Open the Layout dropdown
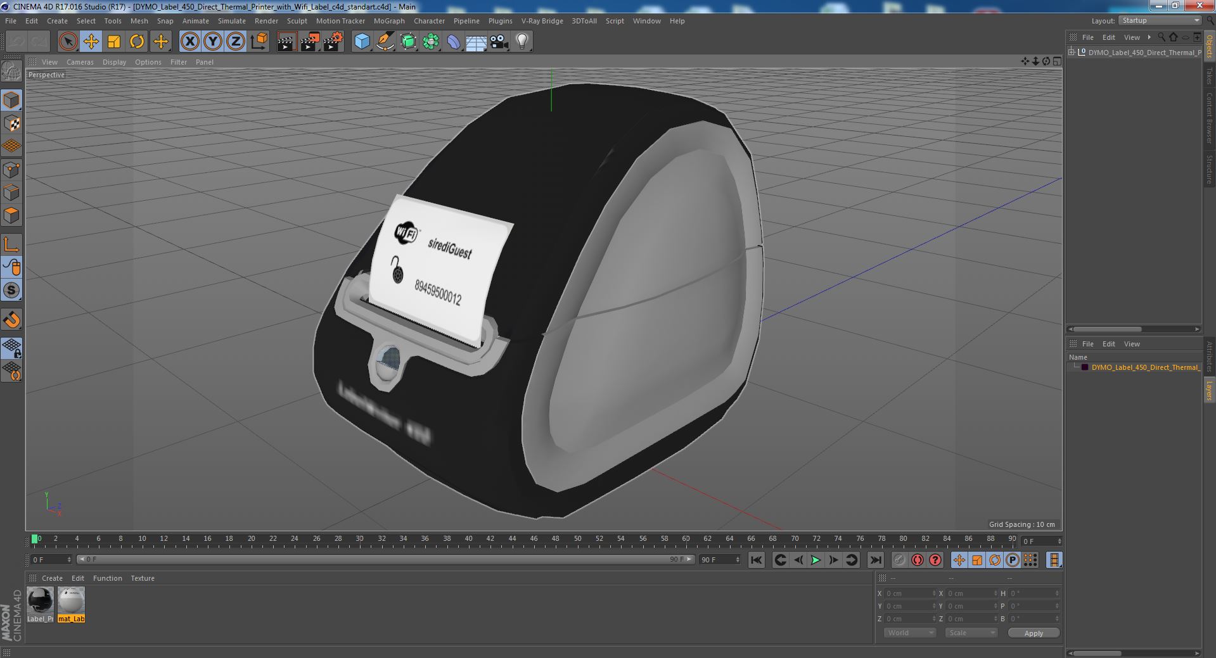Image resolution: width=1216 pixels, height=658 pixels. [1160, 21]
